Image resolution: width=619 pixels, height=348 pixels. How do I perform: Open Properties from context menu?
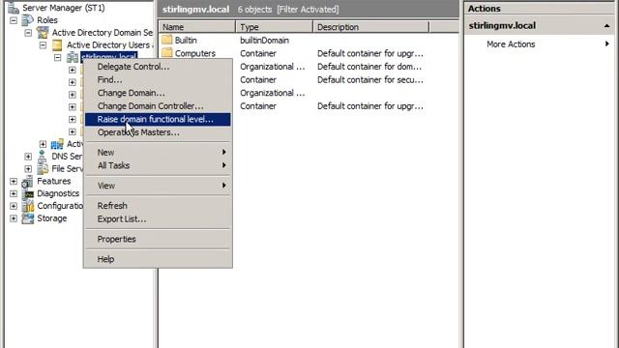158,239
